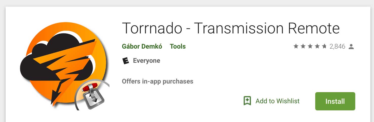Click the person icon beside 2,846
The width and height of the screenshot is (374, 122).
pyautogui.click(x=351, y=47)
